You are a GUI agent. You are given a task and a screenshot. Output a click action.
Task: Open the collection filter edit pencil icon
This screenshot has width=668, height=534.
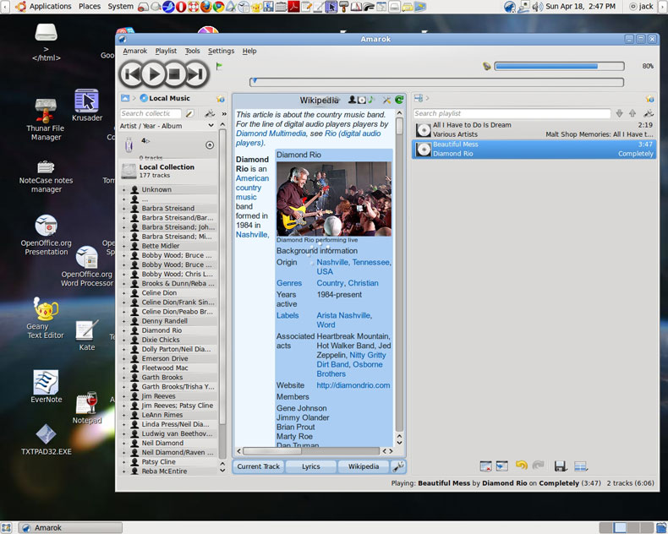189,114
